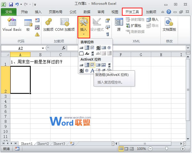Screen dimensions: 192x153
Task: Click the 加载项 gear icon in ribbon
Action: click(48, 25)
